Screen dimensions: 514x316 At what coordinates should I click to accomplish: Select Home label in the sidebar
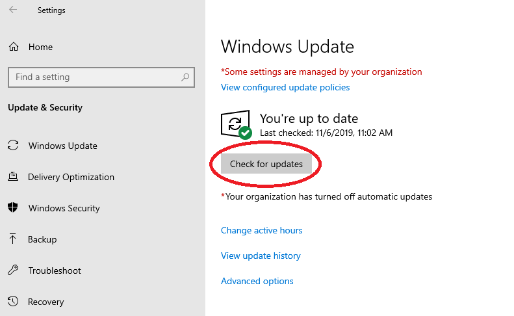40,47
